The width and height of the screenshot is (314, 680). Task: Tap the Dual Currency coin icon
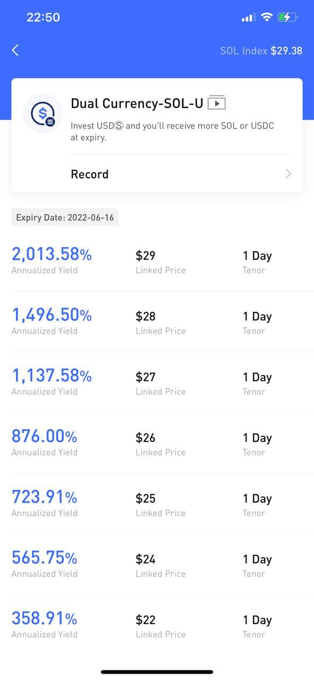pos(43,113)
